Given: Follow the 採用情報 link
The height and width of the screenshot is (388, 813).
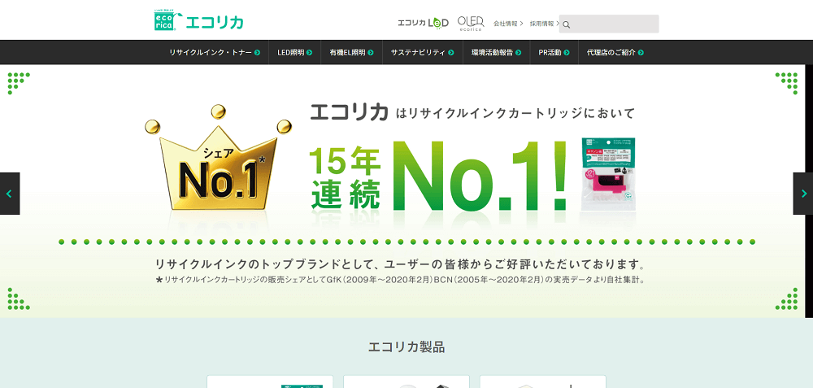Looking at the screenshot, I should point(544,24).
